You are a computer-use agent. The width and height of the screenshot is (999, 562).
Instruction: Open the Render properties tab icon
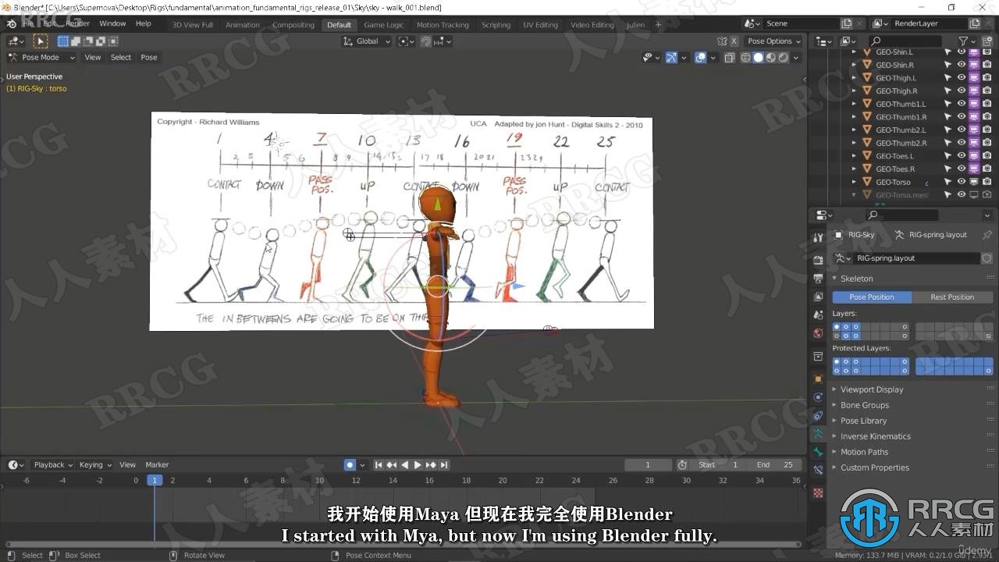pos(818,260)
